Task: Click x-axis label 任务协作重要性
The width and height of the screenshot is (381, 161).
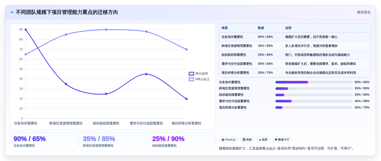Action: click(26, 123)
